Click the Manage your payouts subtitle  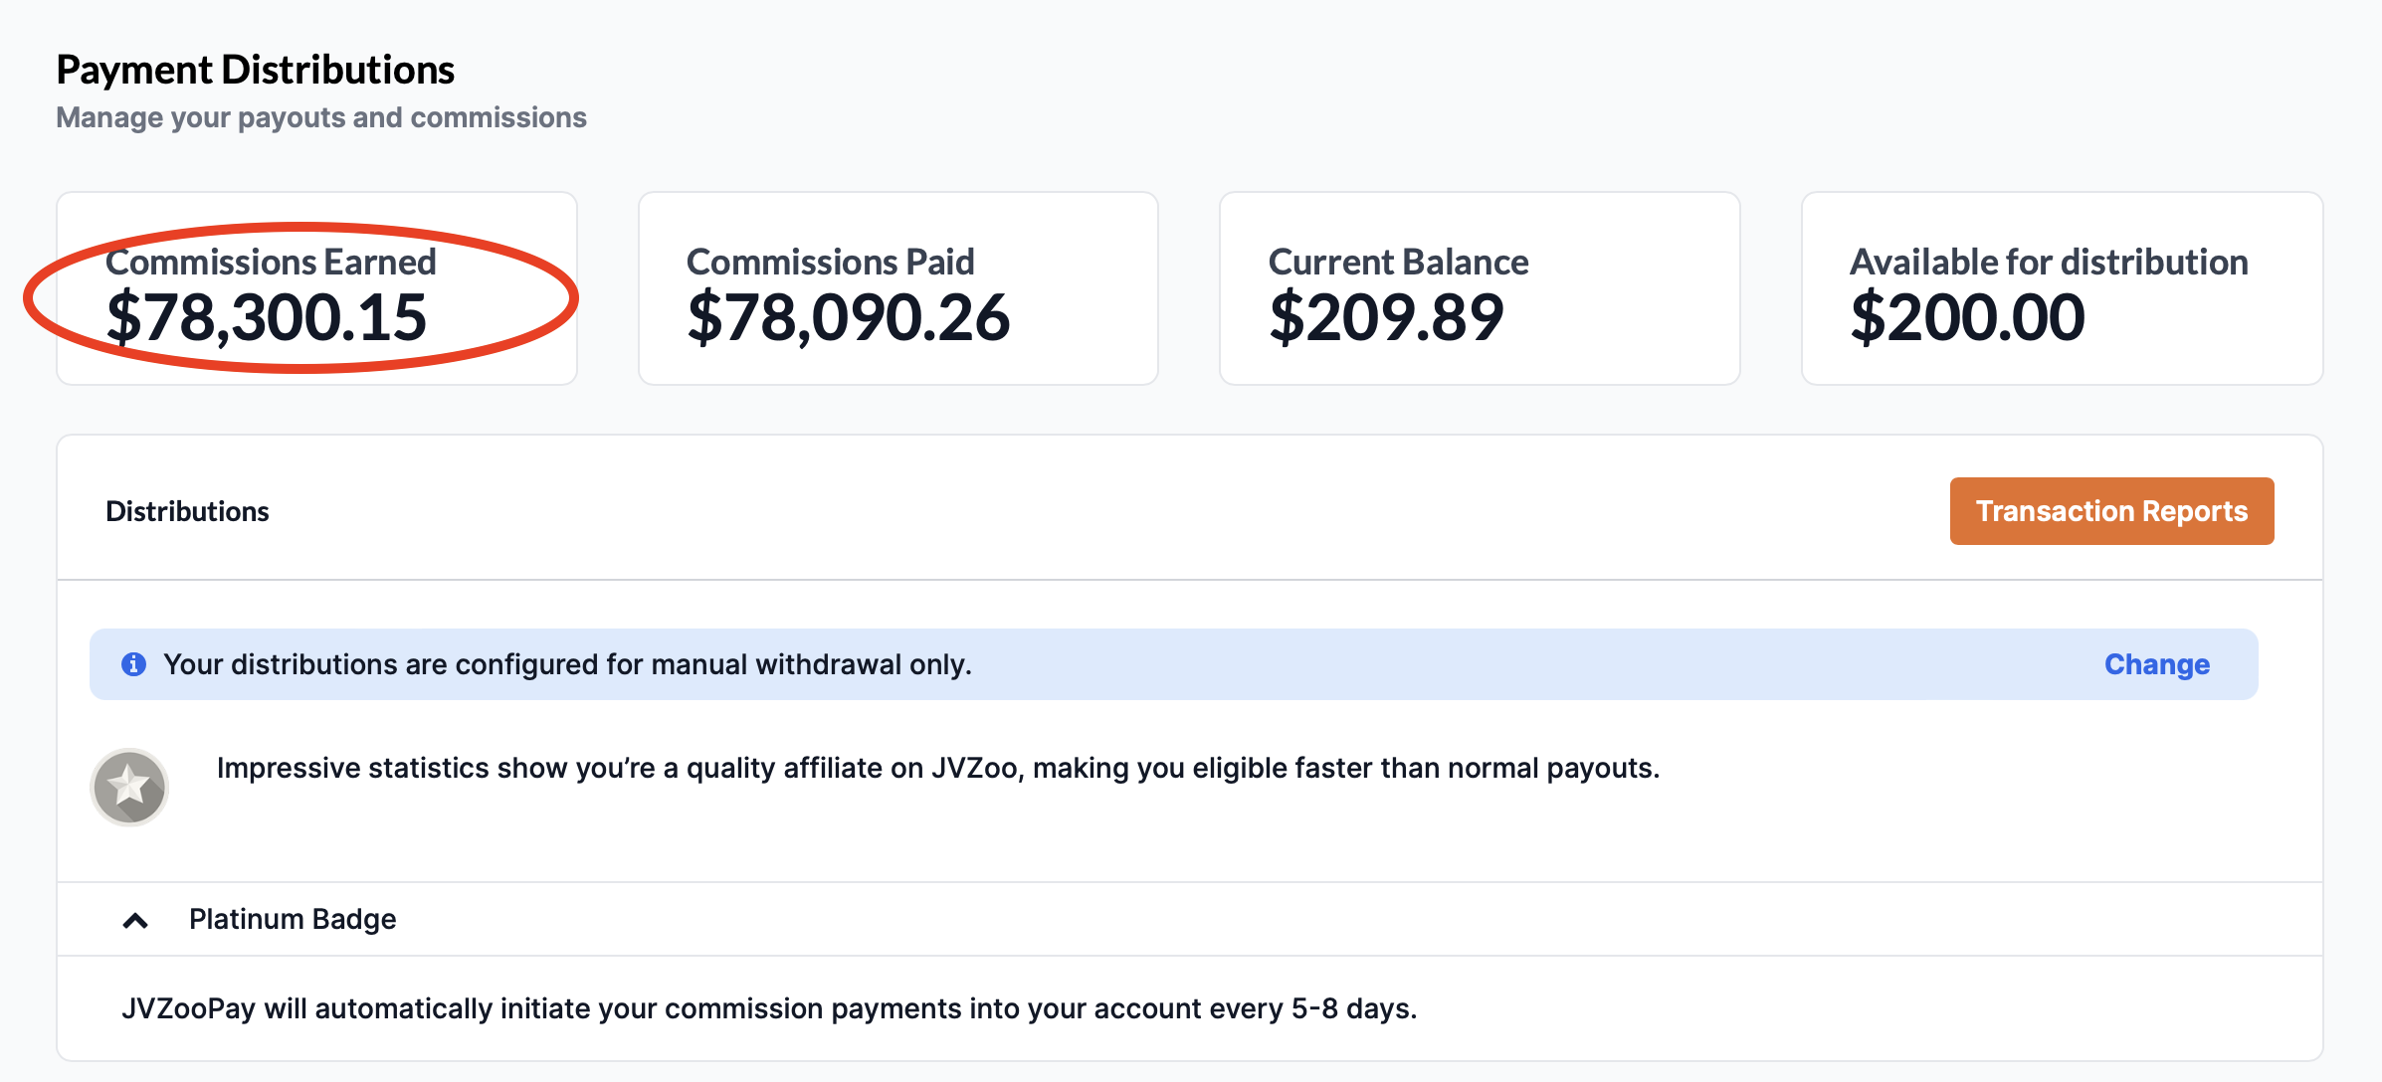321,117
